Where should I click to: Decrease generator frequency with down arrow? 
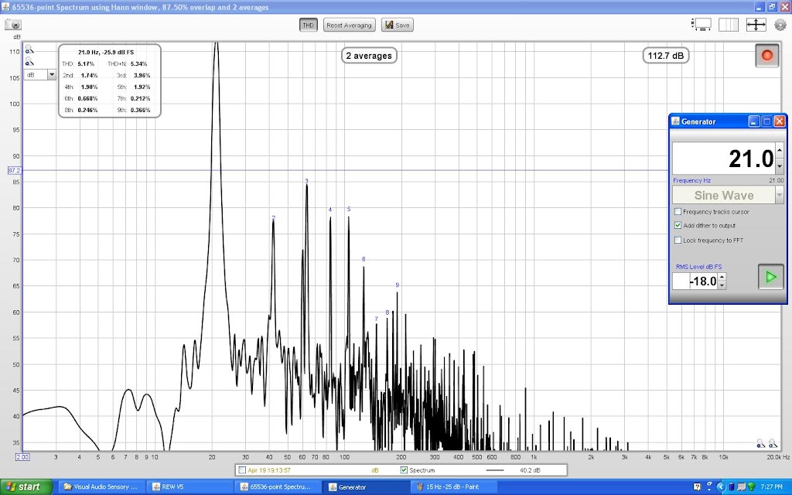coord(780,166)
